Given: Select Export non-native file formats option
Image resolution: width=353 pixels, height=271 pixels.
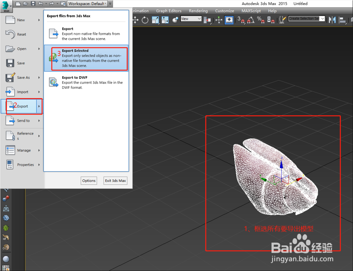Looking at the screenshot, I should coord(86,34).
